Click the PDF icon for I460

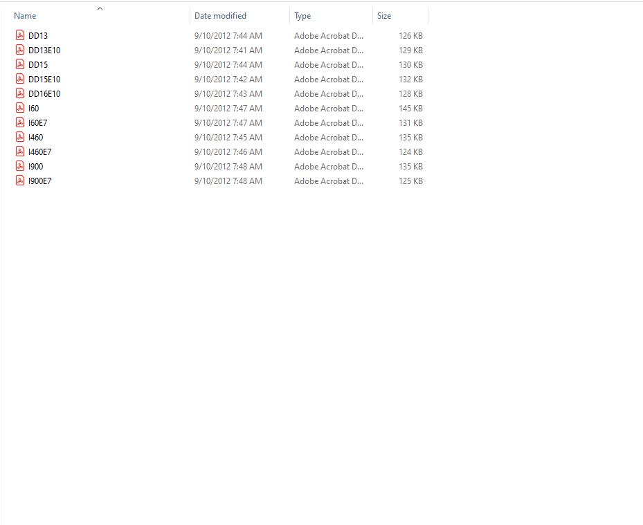click(x=19, y=137)
